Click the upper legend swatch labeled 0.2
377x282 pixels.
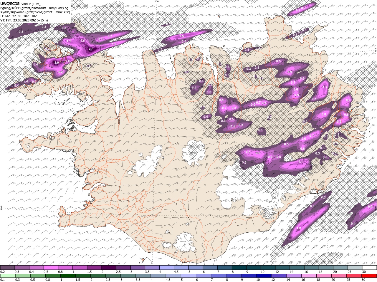point(8,268)
